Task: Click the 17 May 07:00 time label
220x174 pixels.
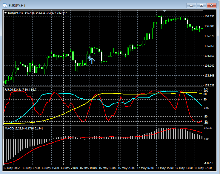Action: coord(146,168)
